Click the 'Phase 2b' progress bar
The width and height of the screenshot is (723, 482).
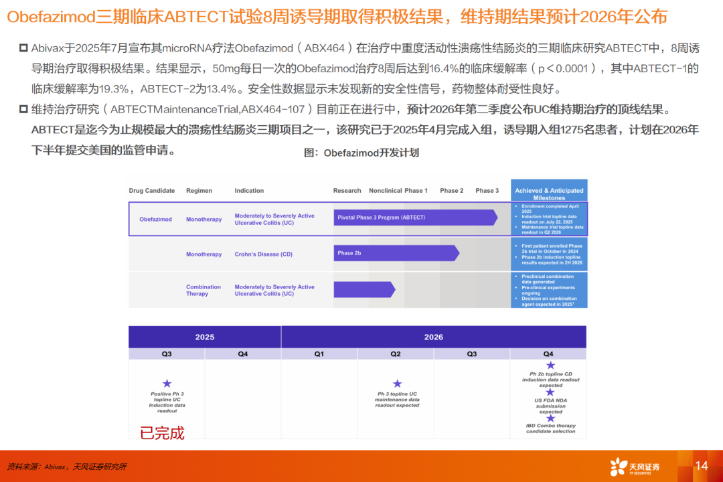pyautogui.click(x=396, y=253)
